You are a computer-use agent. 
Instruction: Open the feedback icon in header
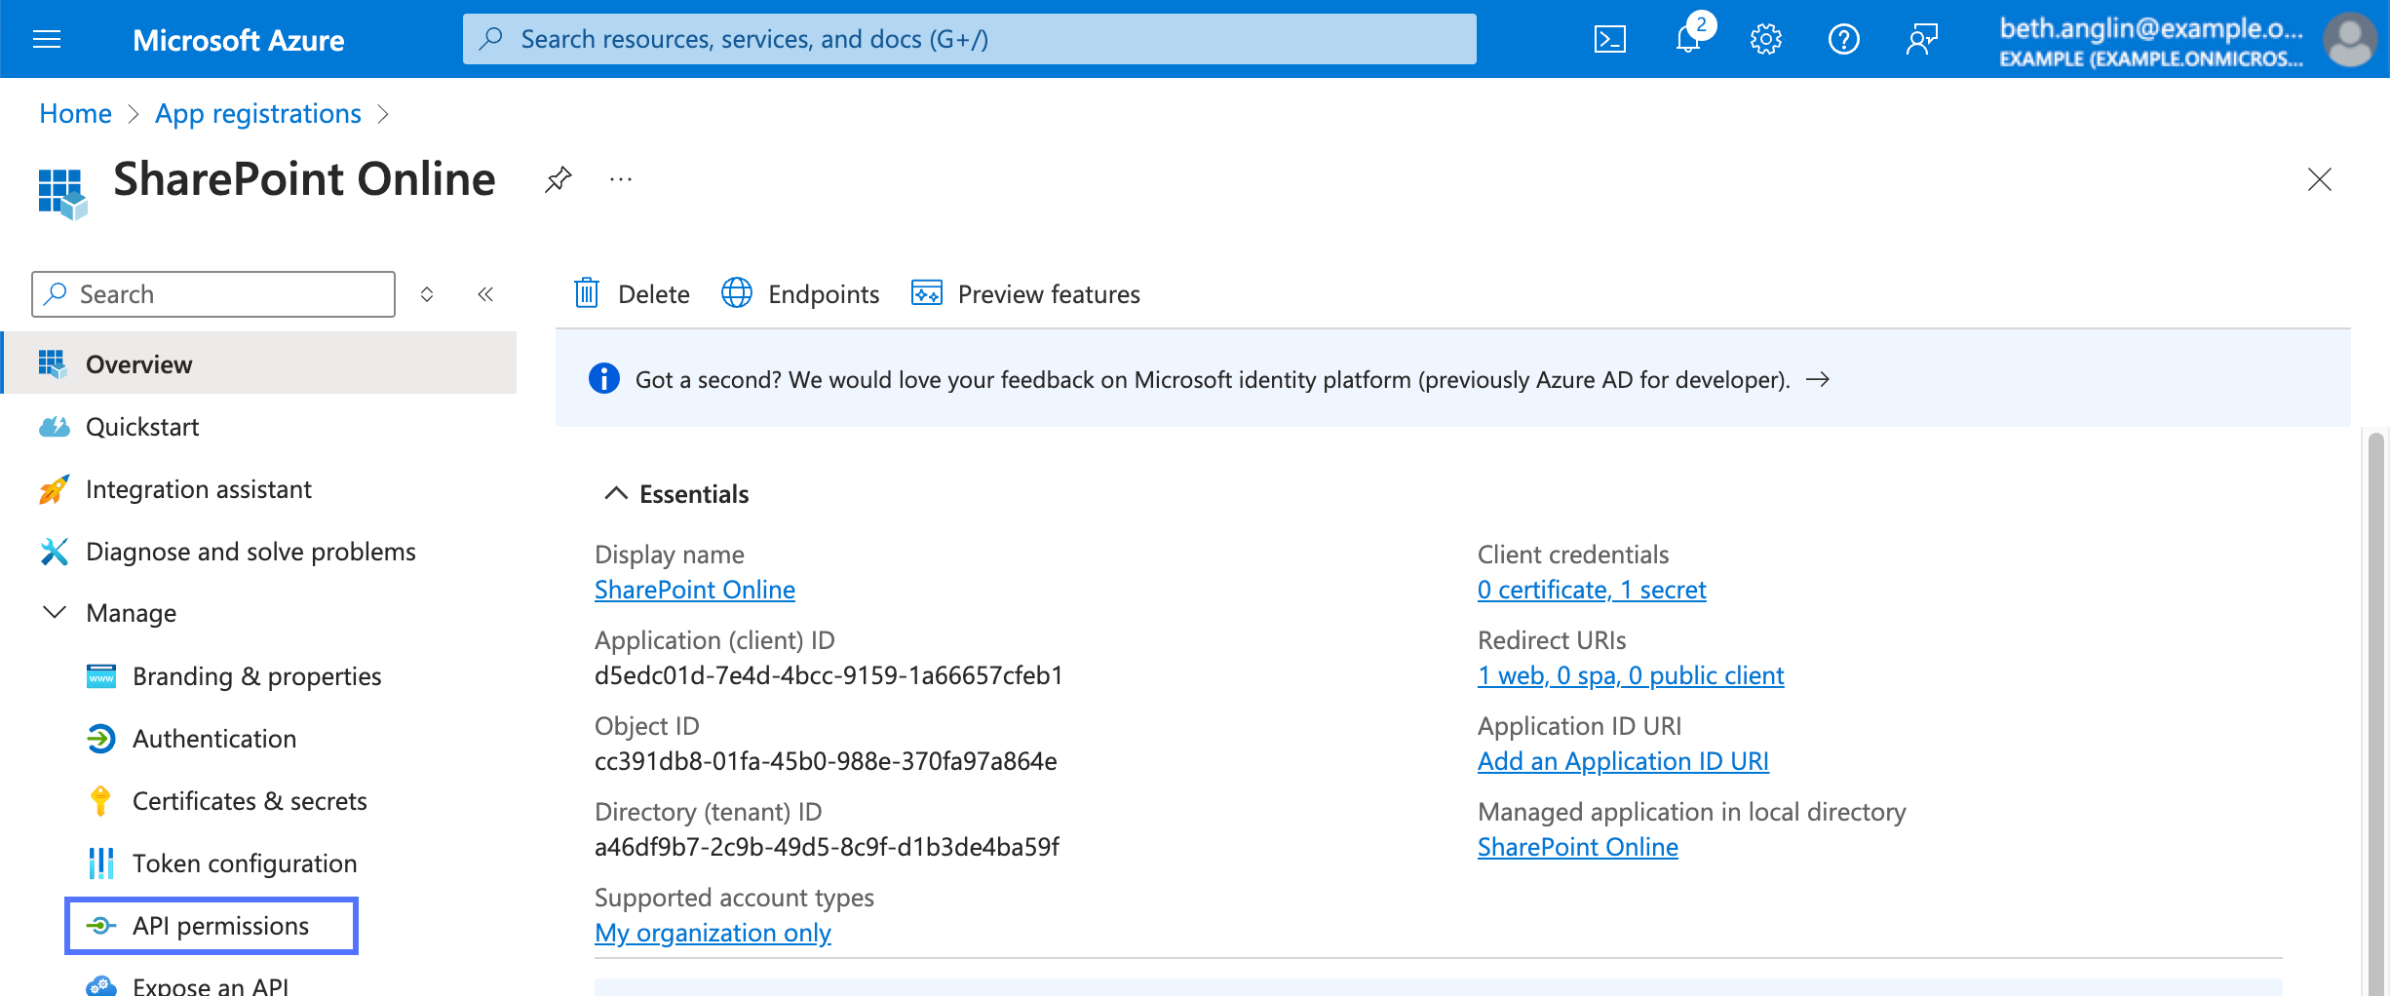click(x=1921, y=39)
